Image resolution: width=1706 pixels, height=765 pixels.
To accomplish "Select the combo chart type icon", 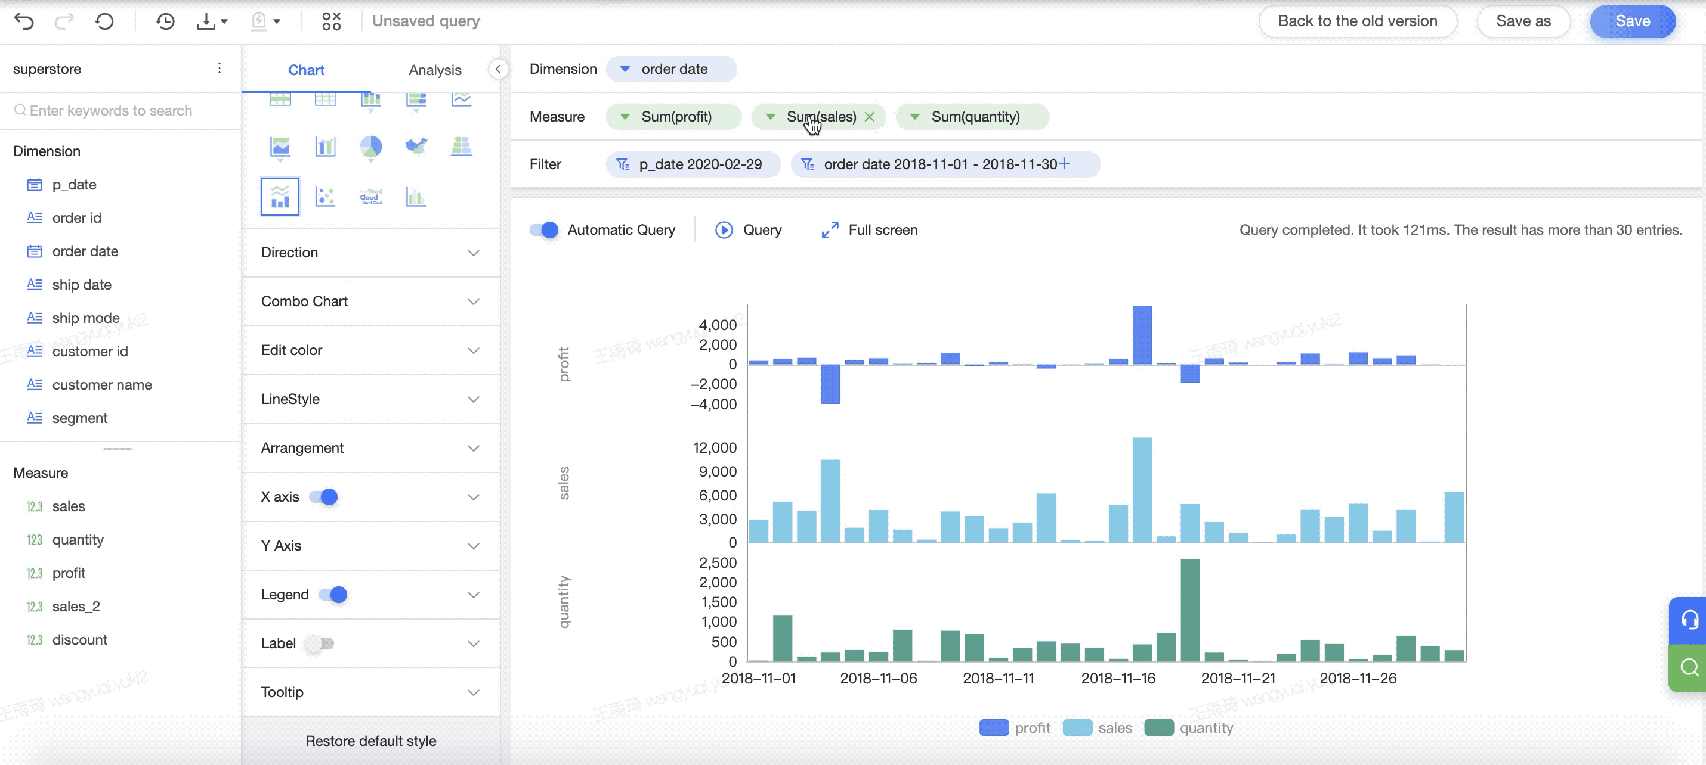I will 280,197.
